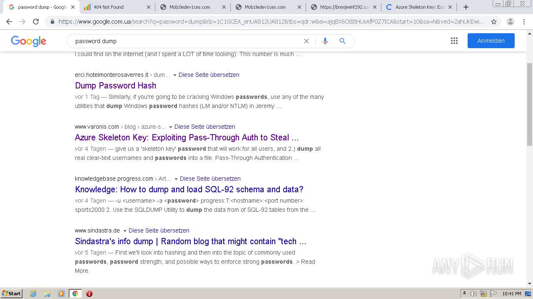This screenshot has width=533, height=299.
Task: Open the 'Sindastra's info dump' result
Action: click(191, 241)
